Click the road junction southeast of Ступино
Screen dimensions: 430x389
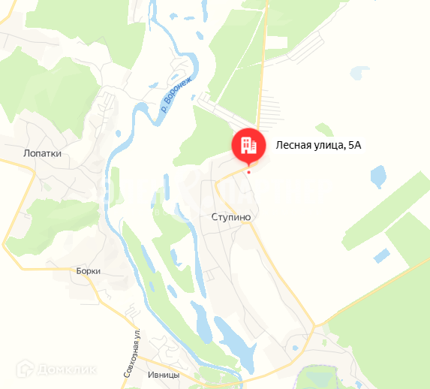click(314, 326)
